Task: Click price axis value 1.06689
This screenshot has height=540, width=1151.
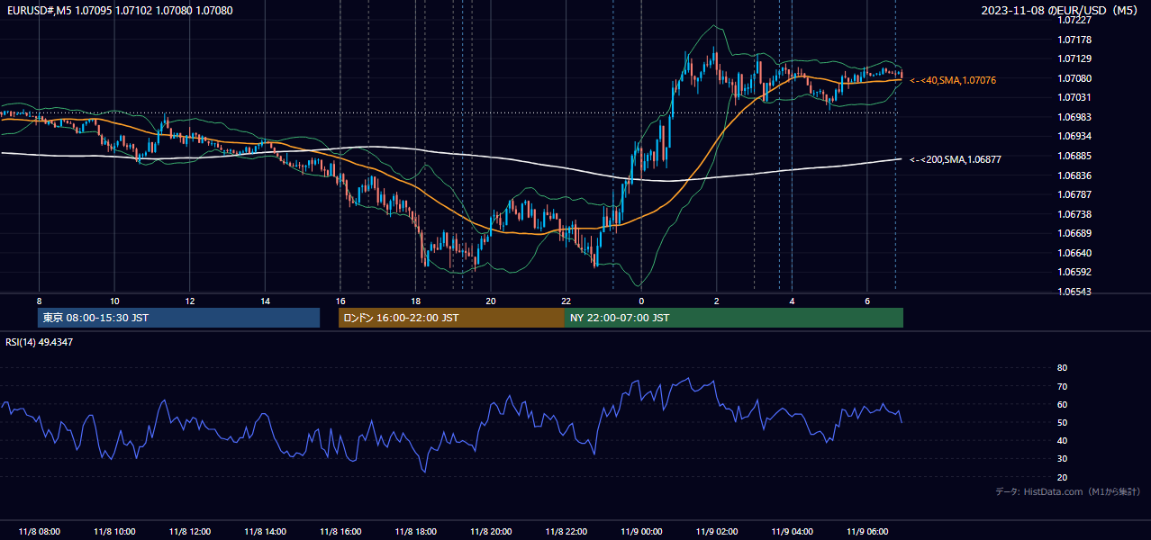Action: tap(1074, 233)
